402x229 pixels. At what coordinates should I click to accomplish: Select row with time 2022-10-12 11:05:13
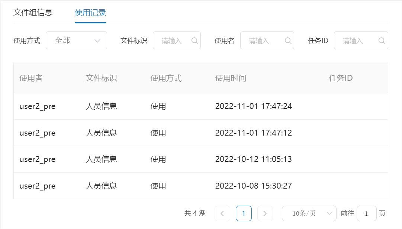(x=201, y=159)
